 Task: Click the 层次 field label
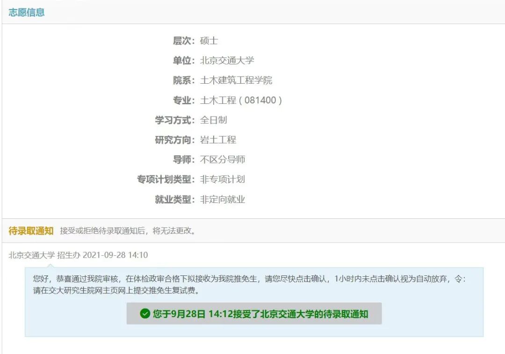(x=184, y=41)
